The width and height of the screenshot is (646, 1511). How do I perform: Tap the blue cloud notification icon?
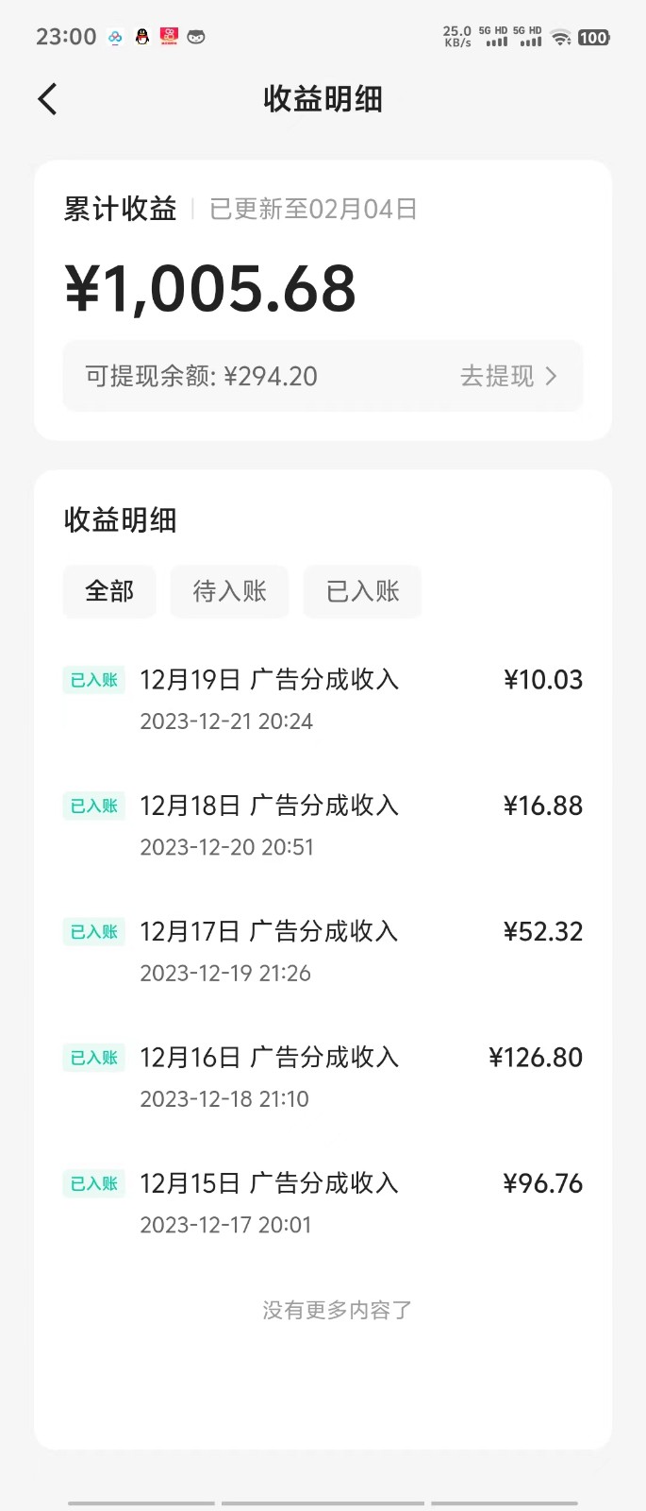[115, 37]
